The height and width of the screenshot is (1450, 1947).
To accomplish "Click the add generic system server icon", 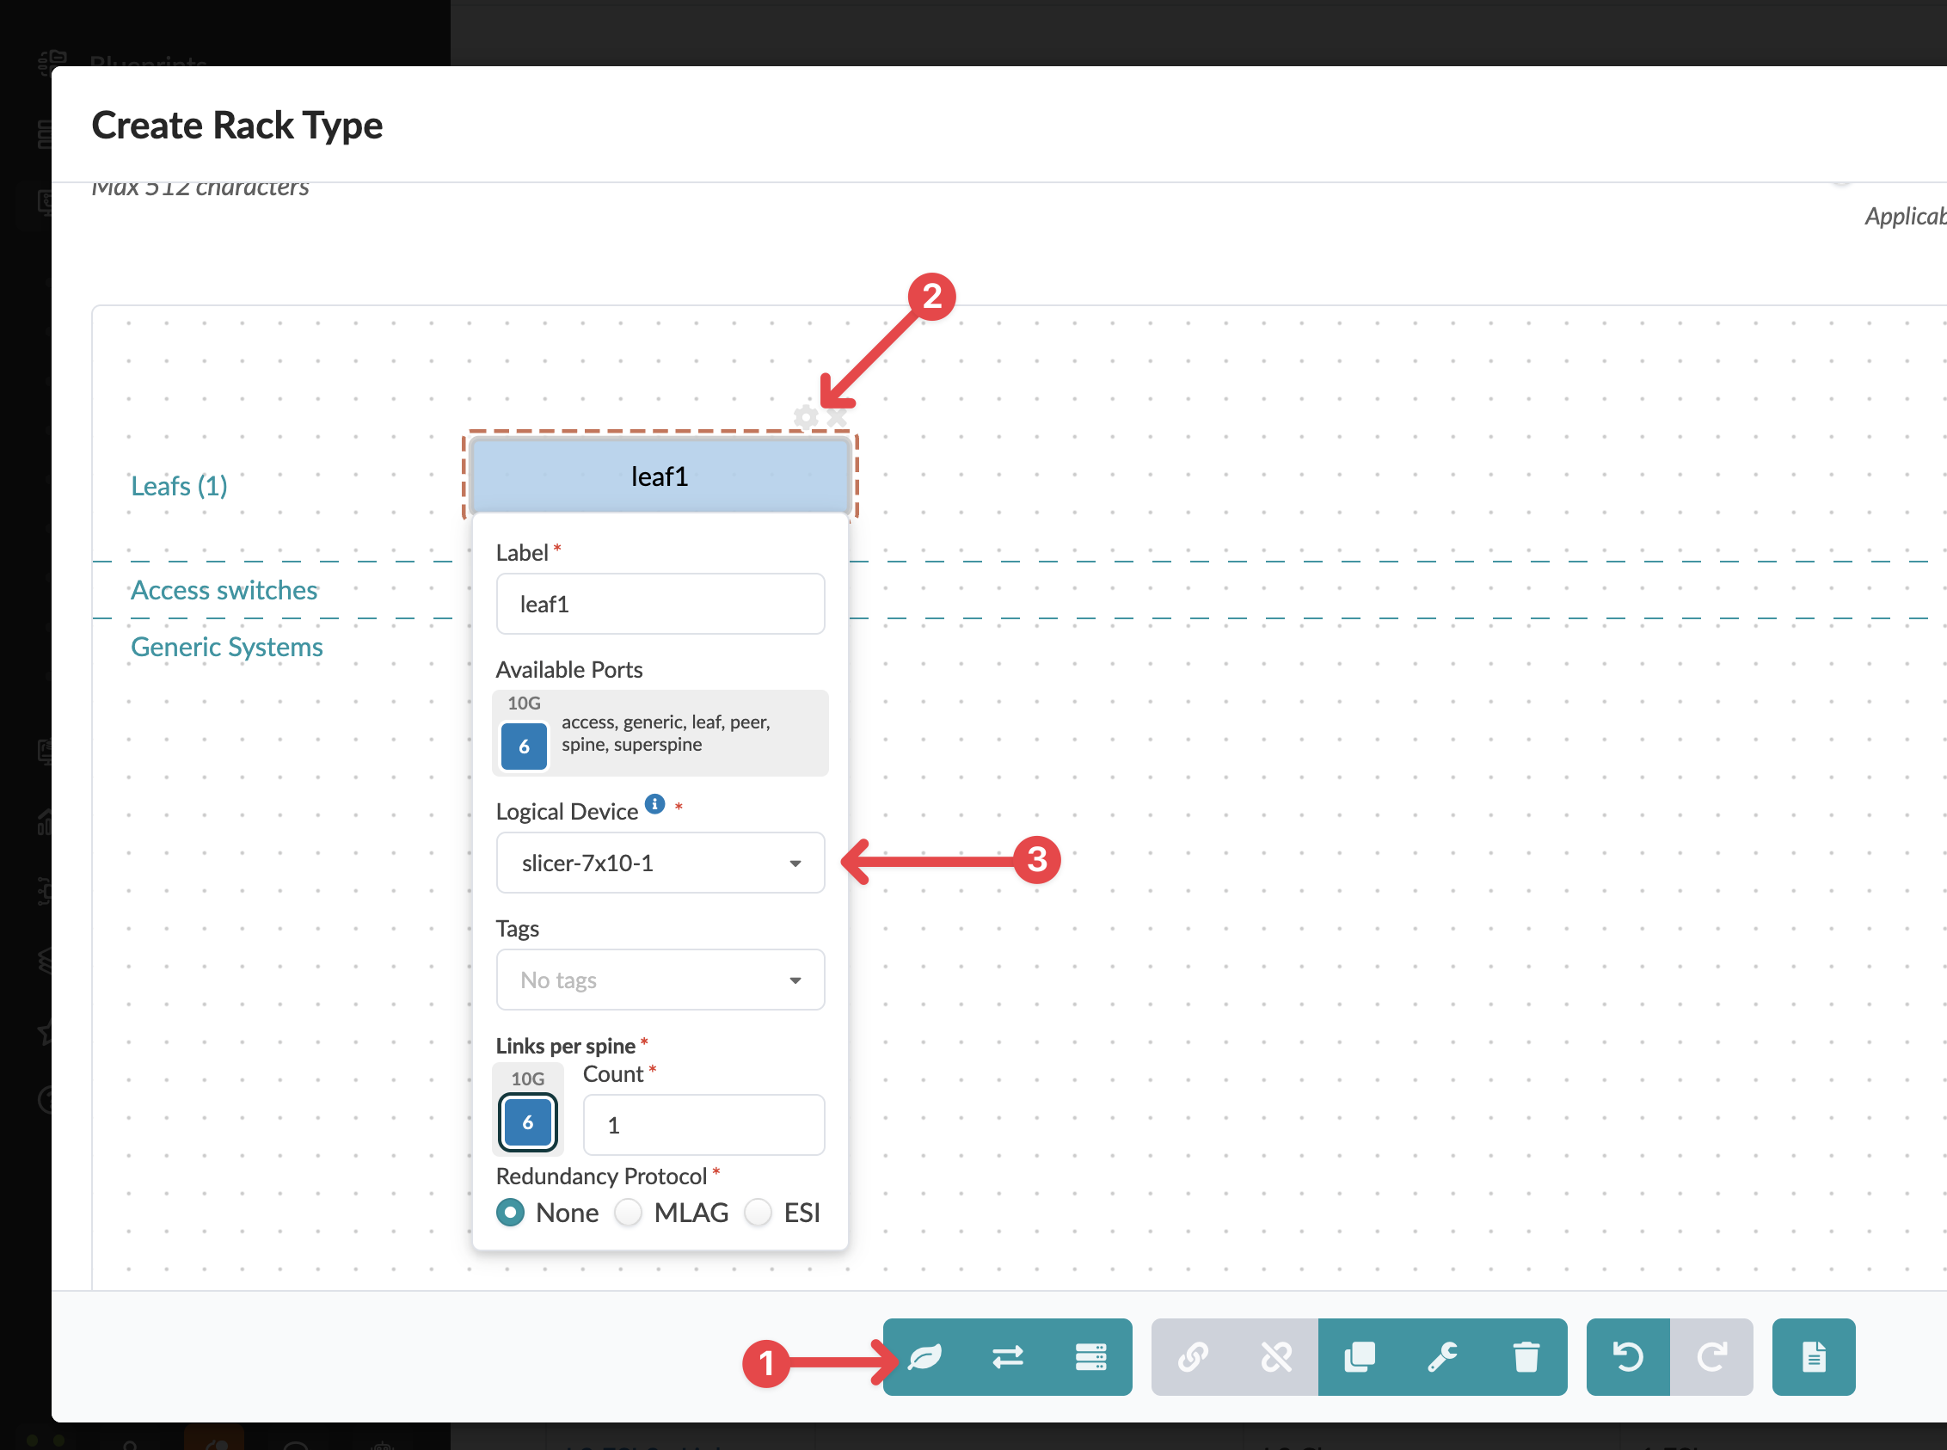I will point(1090,1357).
